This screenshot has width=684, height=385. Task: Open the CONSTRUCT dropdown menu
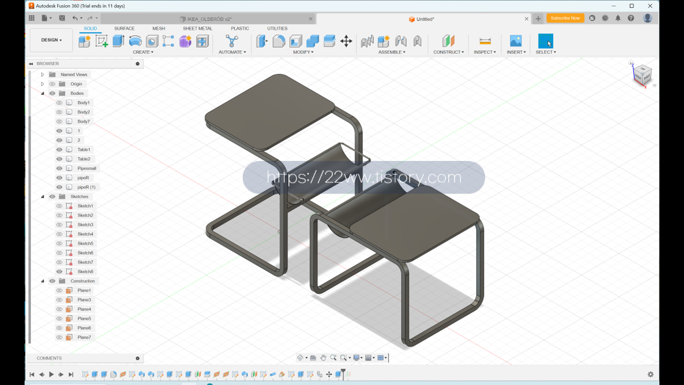pyautogui.click(x=448, y=52)
